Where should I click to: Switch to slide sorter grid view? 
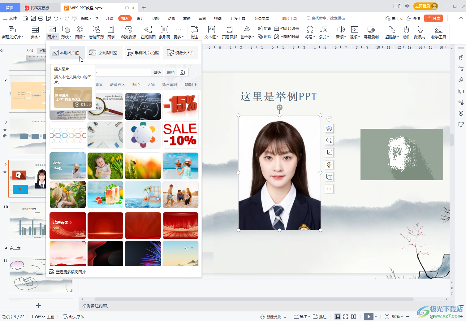click(346, 317)
